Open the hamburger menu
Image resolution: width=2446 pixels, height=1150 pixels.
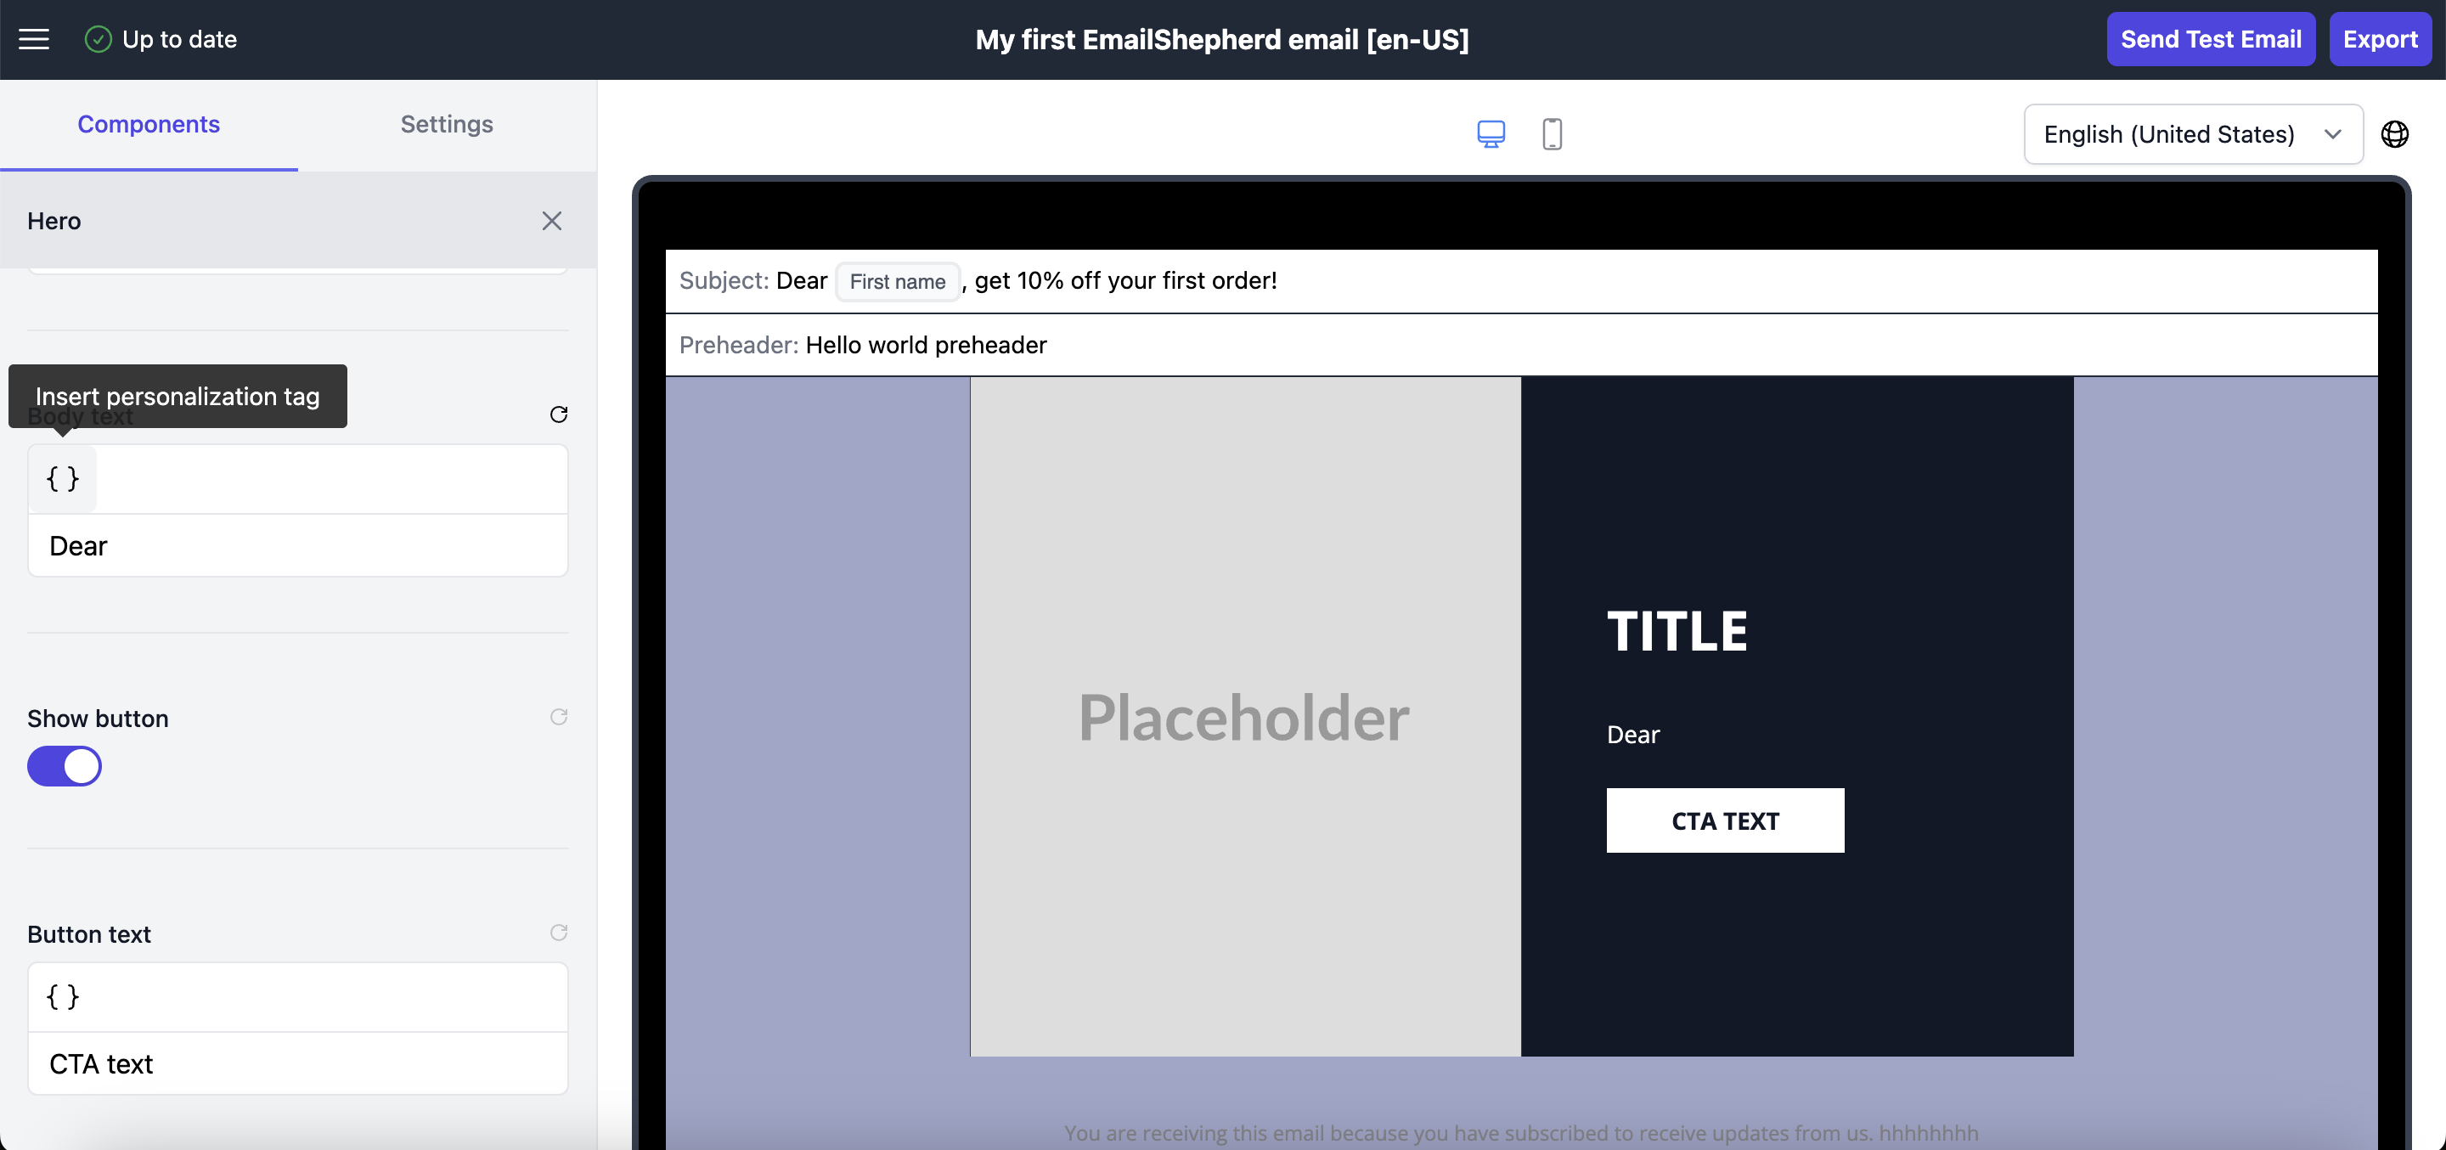(34, 39)
